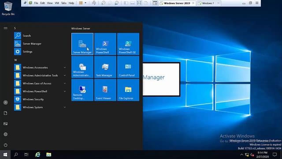This screenshot has width=282, height=159.
Task: Click the Power button in Start sidebar
Action: (x=6, y=145)
